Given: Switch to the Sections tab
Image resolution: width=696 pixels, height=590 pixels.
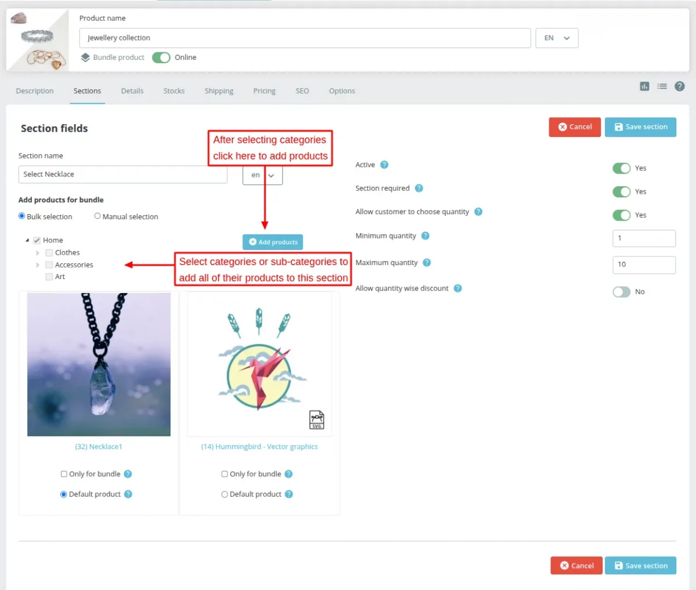Looking at the screenshot, I should [x=87, y=91].
